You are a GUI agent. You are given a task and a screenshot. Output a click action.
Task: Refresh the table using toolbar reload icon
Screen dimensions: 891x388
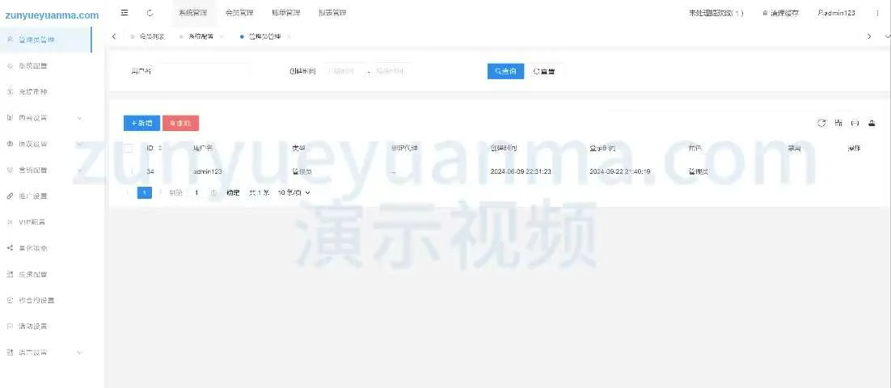(x=821, y=123)
